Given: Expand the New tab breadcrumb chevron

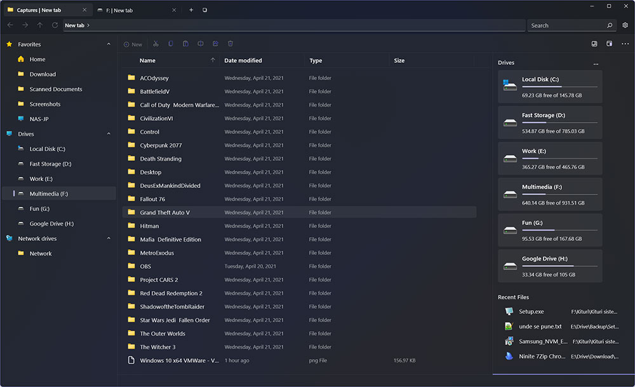Looking at the screenshot, I should [x=88, y=25].
